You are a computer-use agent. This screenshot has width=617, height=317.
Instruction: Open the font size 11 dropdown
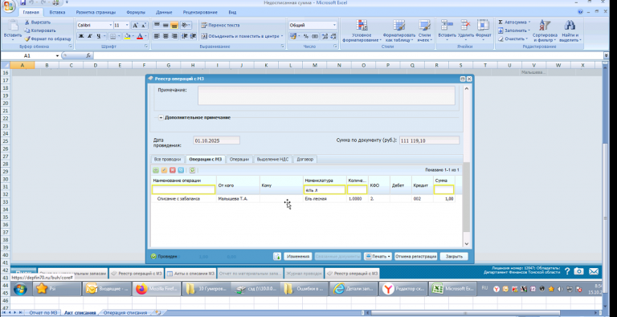pyautogui.click(x=127, y=25)
